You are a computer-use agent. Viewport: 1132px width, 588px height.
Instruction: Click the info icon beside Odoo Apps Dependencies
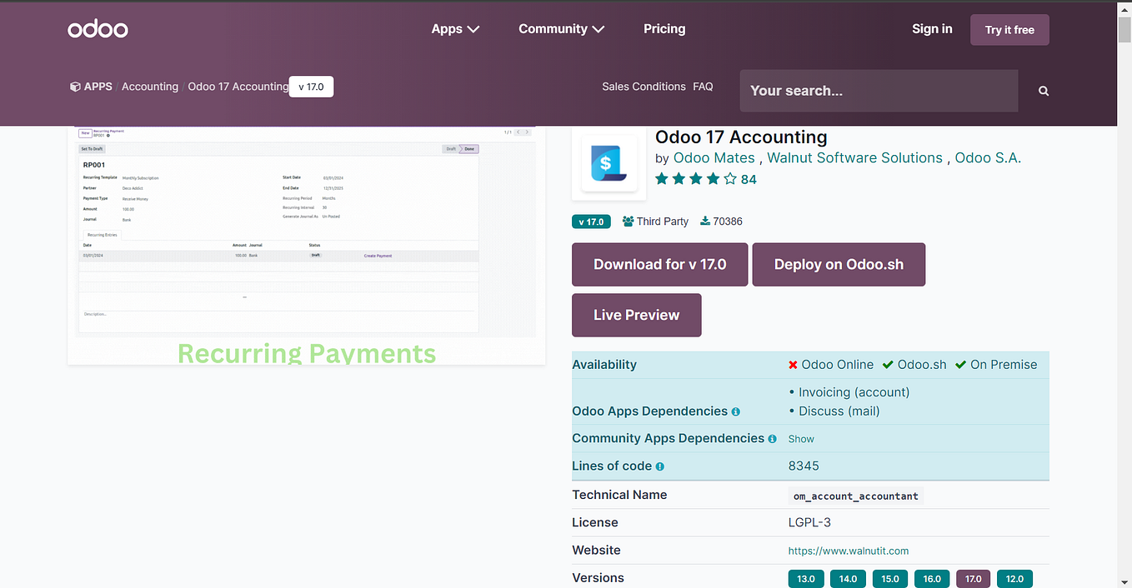[734, 411]
